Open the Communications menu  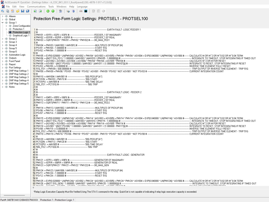pyautogui.click(x=37, y=6)
